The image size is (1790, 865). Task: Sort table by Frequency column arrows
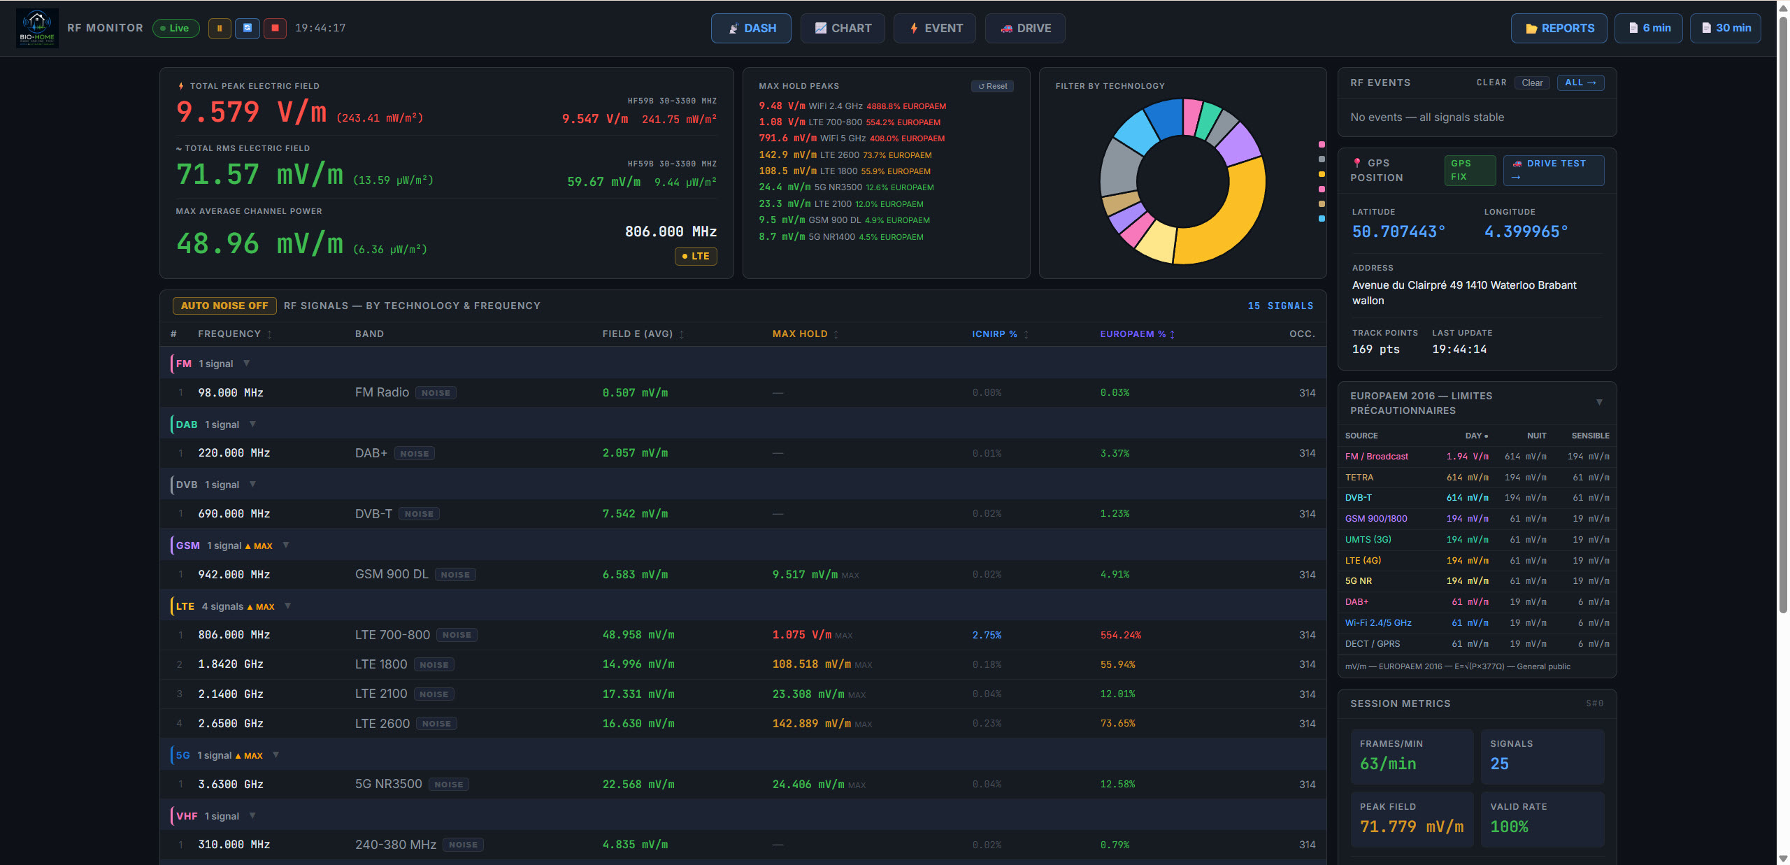[269, 334]
